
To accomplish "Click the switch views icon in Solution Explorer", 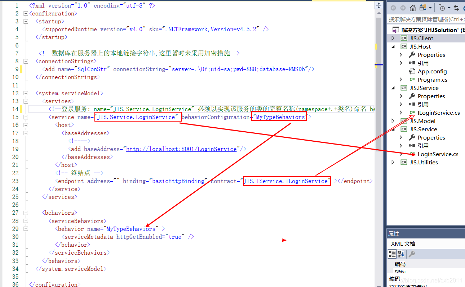I will click(422, 8).
